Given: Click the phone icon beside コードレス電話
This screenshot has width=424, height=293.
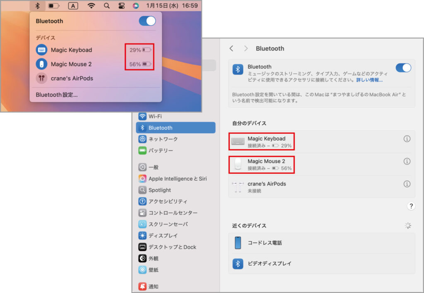Looking at the screenshot, I should click(238, 243).
